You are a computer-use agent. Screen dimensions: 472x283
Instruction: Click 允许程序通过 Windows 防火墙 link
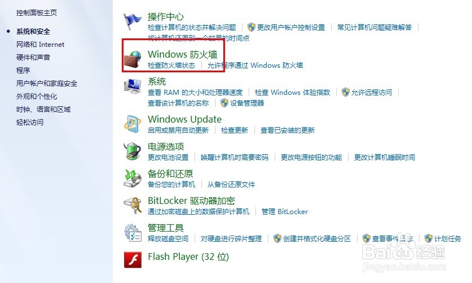[x=255, y=66]
